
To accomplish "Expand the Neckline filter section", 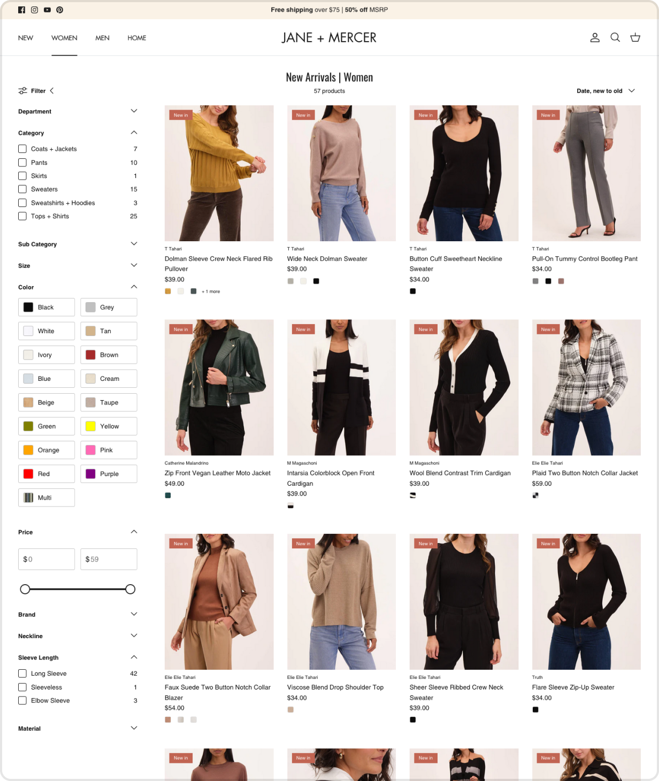I will tap(78, 636).
